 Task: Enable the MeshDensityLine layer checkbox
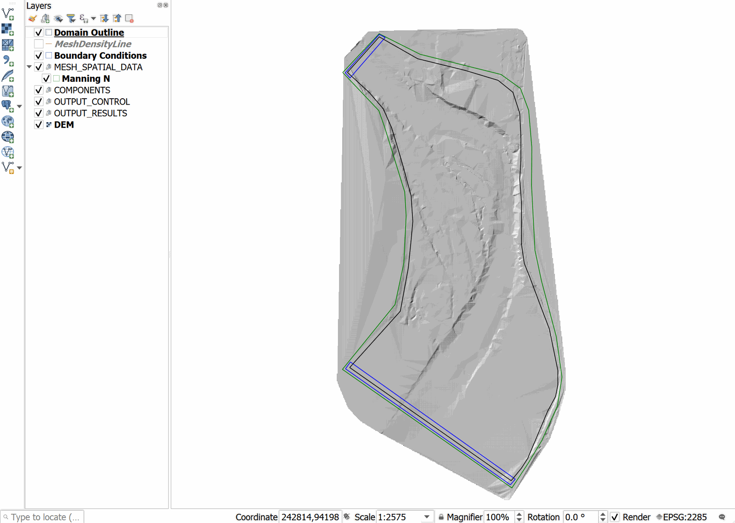pyautogui.click(x=39, y=44)
